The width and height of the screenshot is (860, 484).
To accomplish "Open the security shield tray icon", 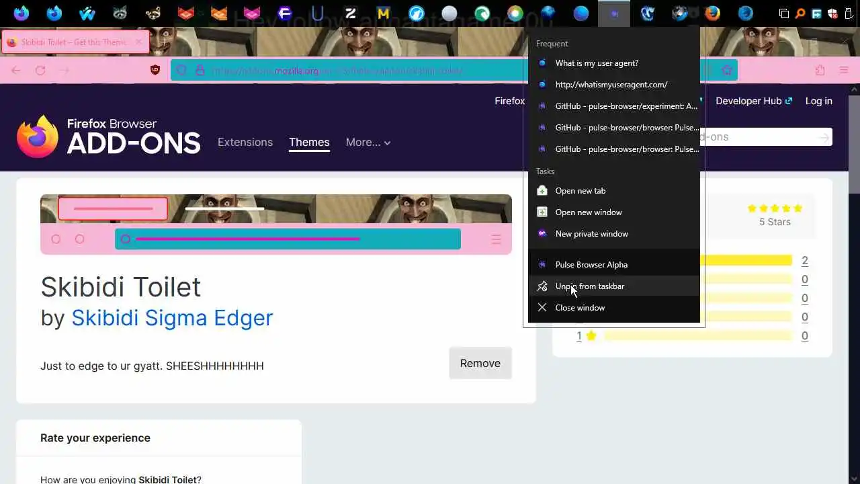I will coord(833,13).
